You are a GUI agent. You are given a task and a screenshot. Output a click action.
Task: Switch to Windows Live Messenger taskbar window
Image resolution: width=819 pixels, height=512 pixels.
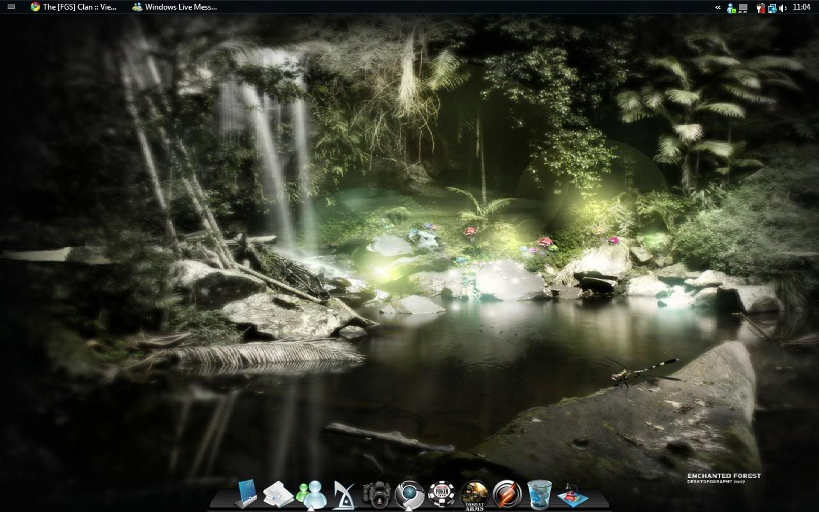(x=175, y=7)
